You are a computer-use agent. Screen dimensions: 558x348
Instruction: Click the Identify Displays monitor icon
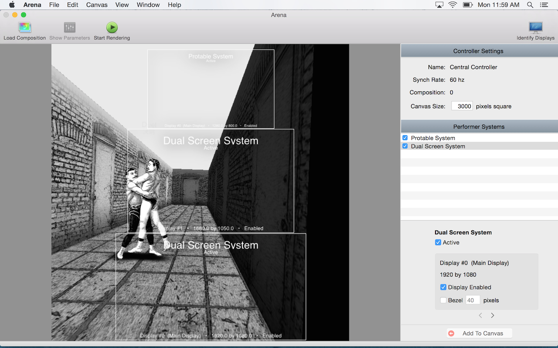click(535, 28)
